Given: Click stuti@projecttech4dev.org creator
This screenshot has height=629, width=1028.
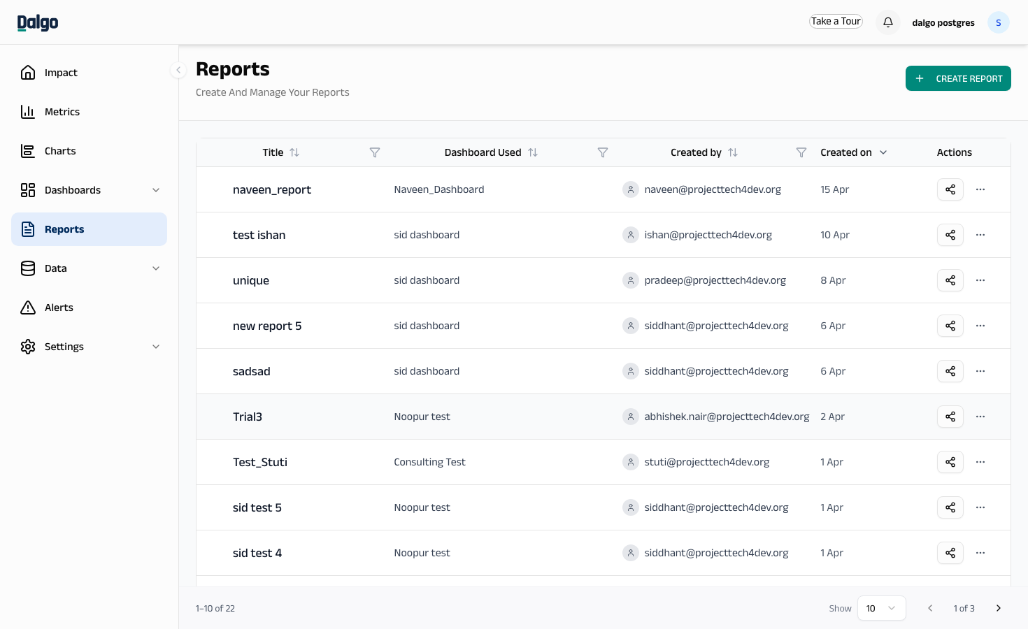Looking at the screenshot, I should 707,462.
